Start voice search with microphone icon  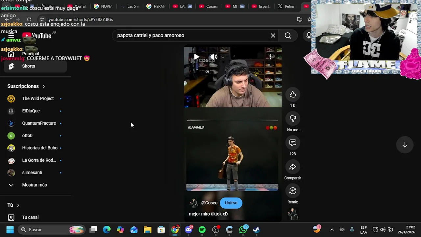(x=309, y=36)
